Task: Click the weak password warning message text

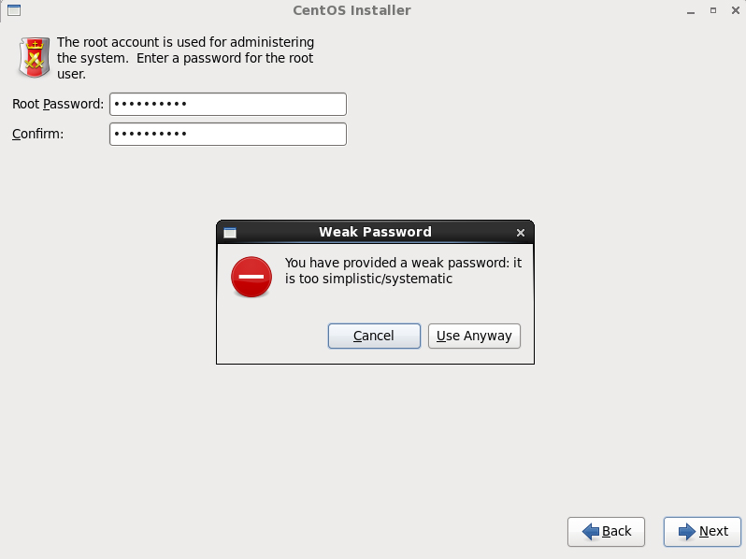Action: [x=403, y=271]
